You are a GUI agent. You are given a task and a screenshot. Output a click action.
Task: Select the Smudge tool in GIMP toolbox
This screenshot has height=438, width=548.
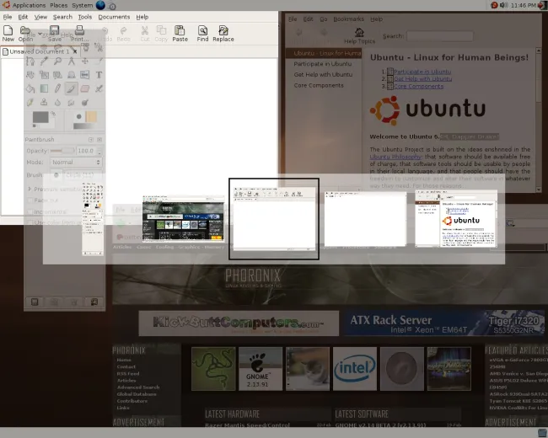[71, 102]
